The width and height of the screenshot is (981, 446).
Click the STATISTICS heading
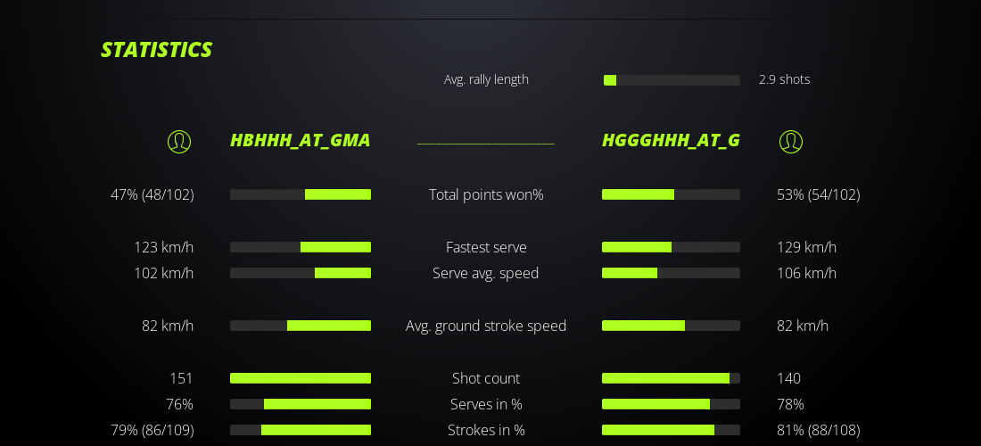pos(156,50)
